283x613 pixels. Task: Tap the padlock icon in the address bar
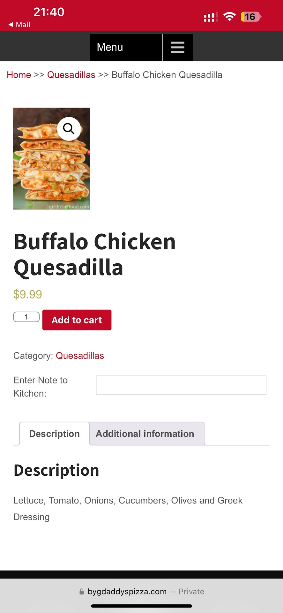82,592
